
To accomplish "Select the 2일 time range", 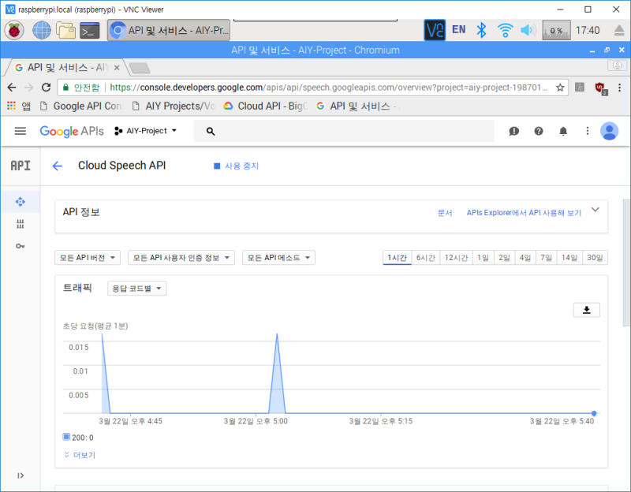I will [504, 258].
